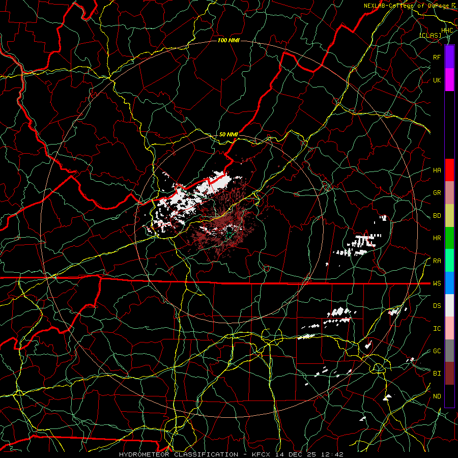Click the HR legend label

tap(437, 238)
